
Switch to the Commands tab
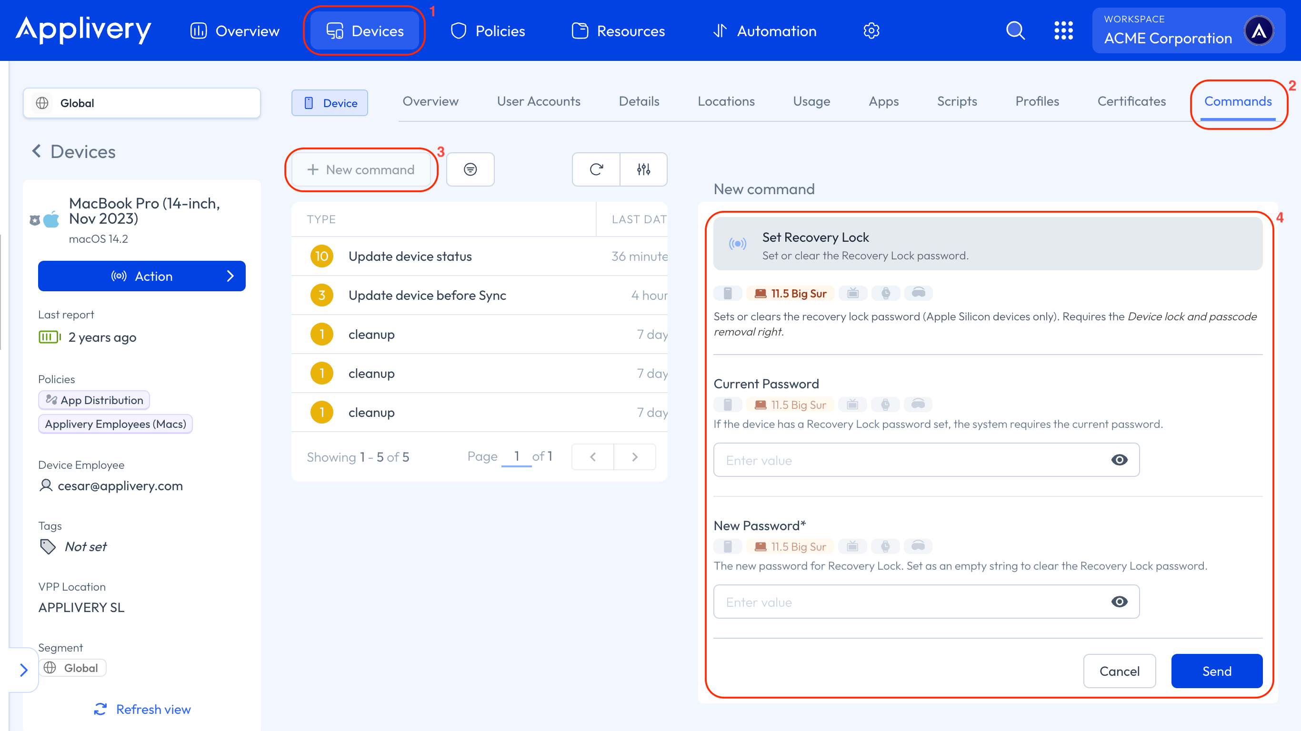coord(1238,101)
